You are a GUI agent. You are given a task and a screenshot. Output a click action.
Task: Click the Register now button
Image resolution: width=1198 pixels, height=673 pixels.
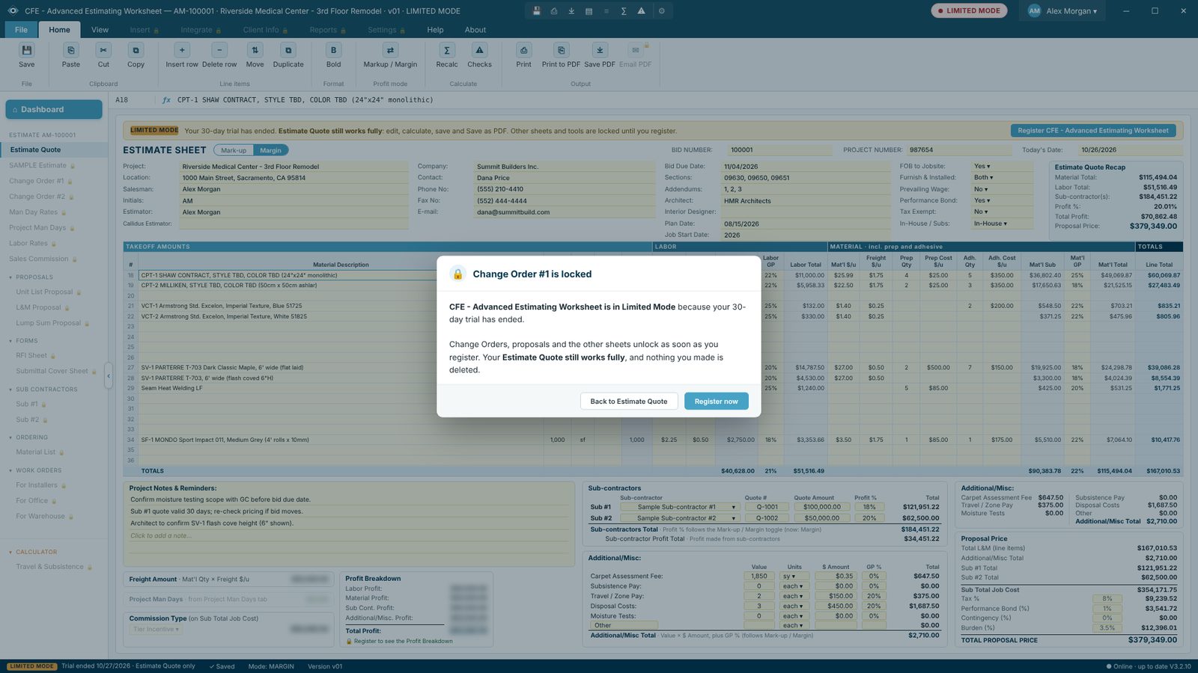click(717, 402)
